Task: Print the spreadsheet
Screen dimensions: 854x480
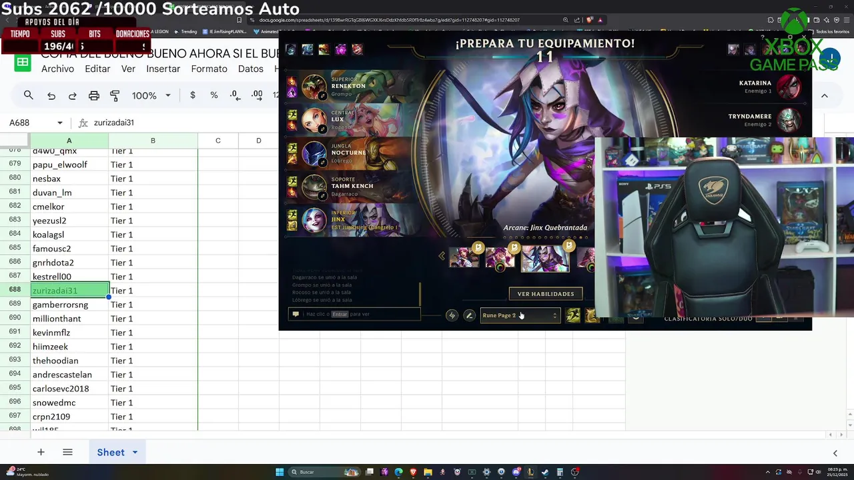Action: [94, 96]
